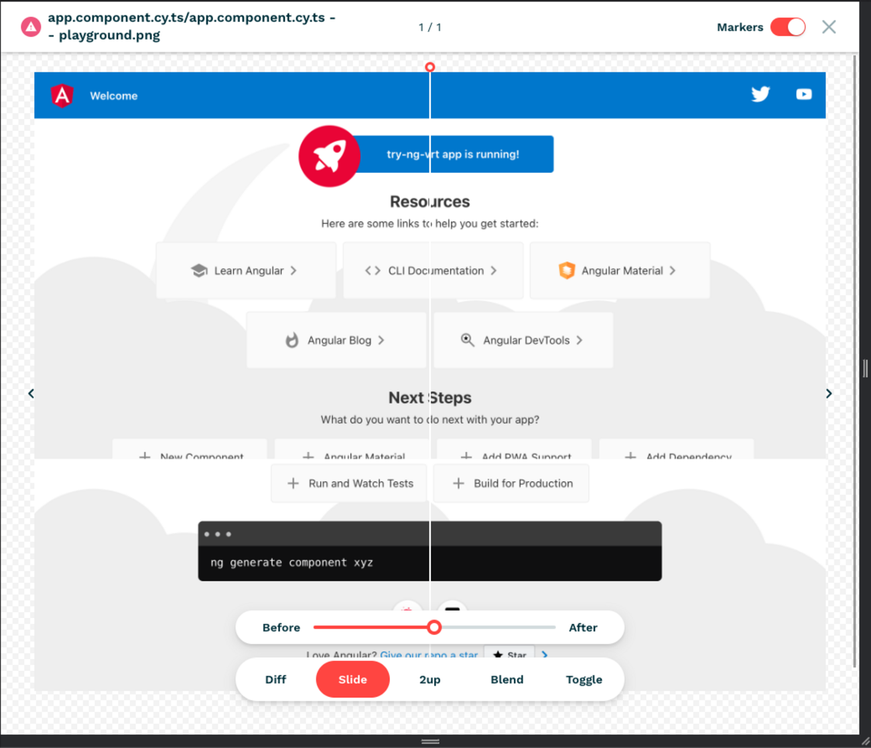Click the slide divider top handle

[x=430, y=67]
